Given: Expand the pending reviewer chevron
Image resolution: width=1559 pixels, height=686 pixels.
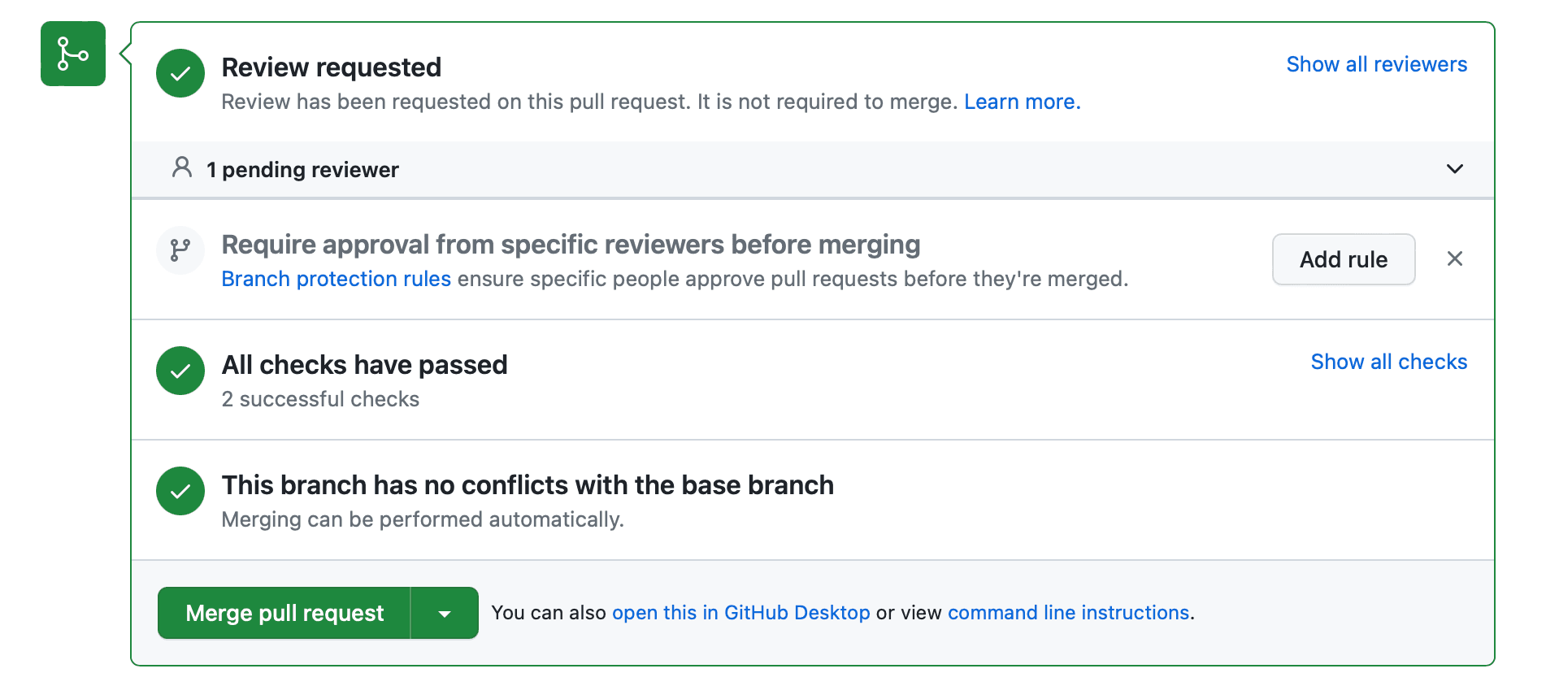Looking at the screenshot, I should coord(1455,169).
